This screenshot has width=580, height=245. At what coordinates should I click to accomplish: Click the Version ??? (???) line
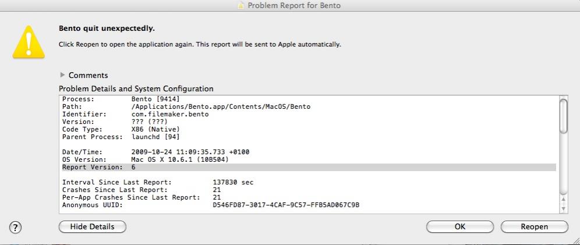click(x=115, y=122)
